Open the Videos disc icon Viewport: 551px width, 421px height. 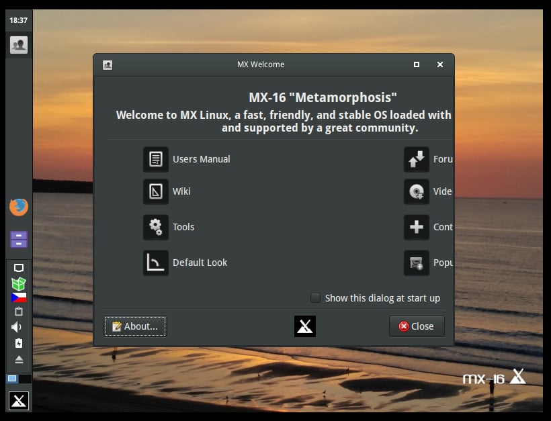pos(417,191)
